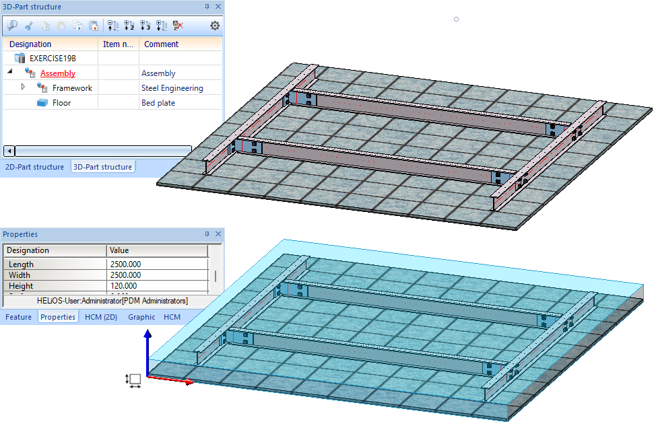Click the Assembly node icon
Screen dimensions: 656x428
tap(30, 73)
